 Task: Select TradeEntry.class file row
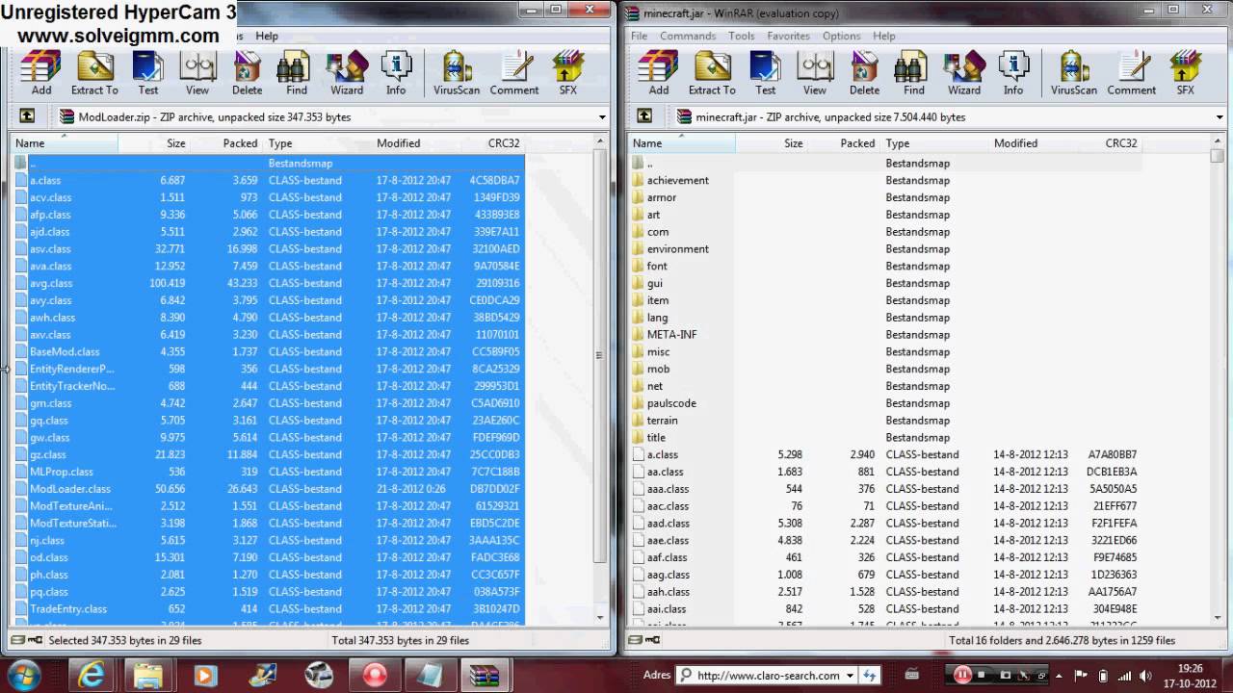[268, 608]
